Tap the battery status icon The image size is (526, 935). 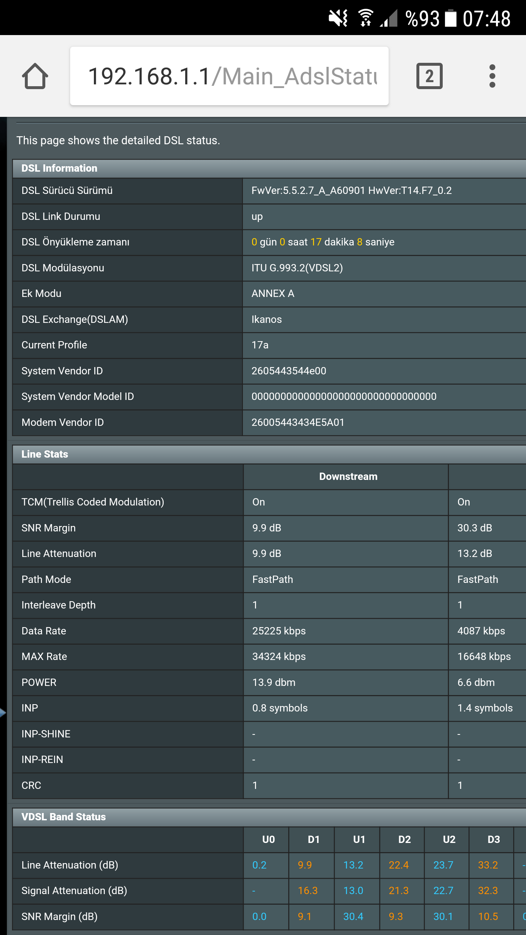tap(451, 18)
